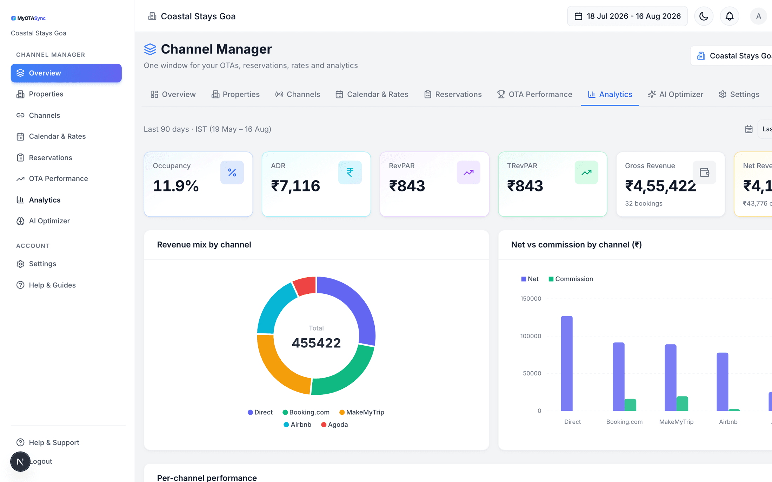
Task: Open notifications via the bell icon
Action: pos(730,16)
